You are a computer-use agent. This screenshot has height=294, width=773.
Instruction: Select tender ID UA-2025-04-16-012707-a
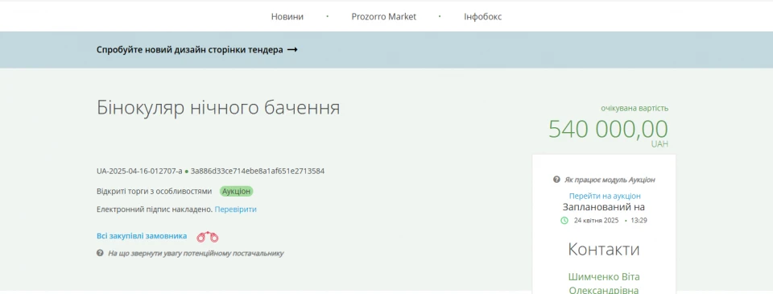pos(139,172)
